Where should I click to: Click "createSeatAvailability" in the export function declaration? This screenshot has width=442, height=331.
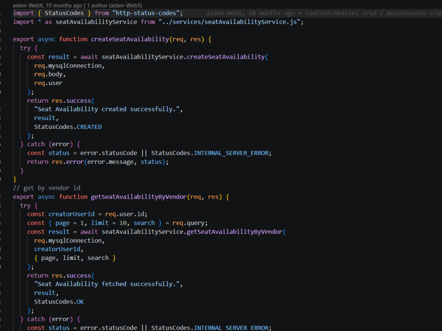click(x=130, y=39)
